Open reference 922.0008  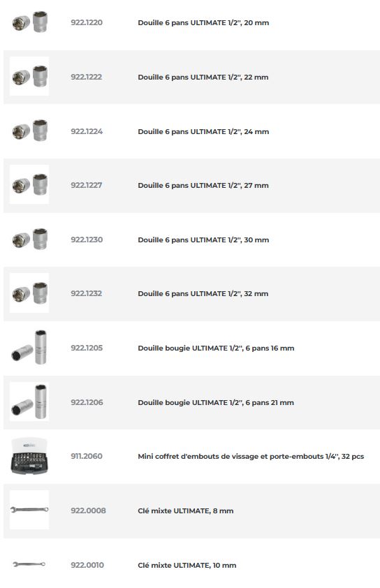[88, 510]
